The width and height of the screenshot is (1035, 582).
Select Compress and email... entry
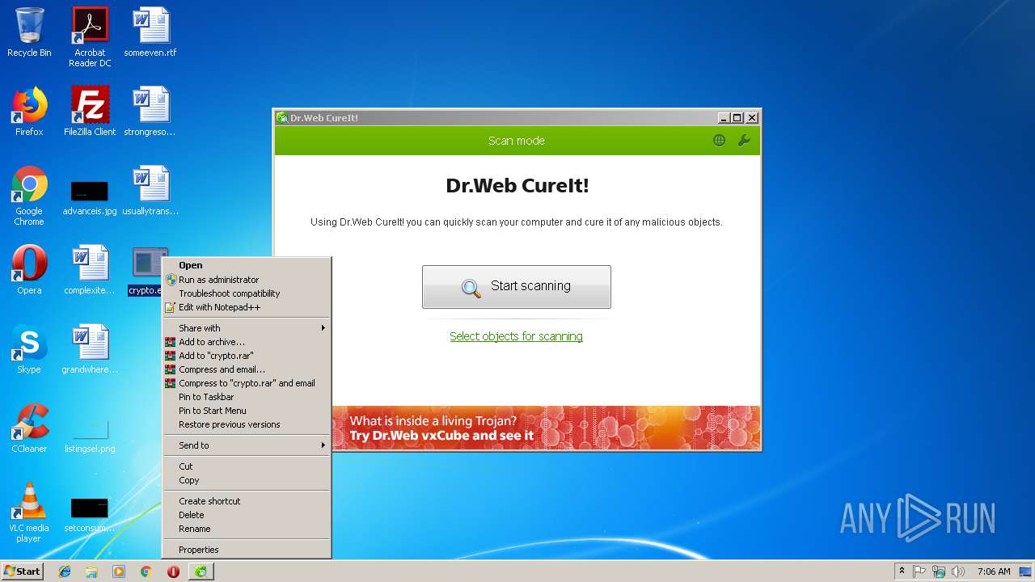tap(247, 369)
